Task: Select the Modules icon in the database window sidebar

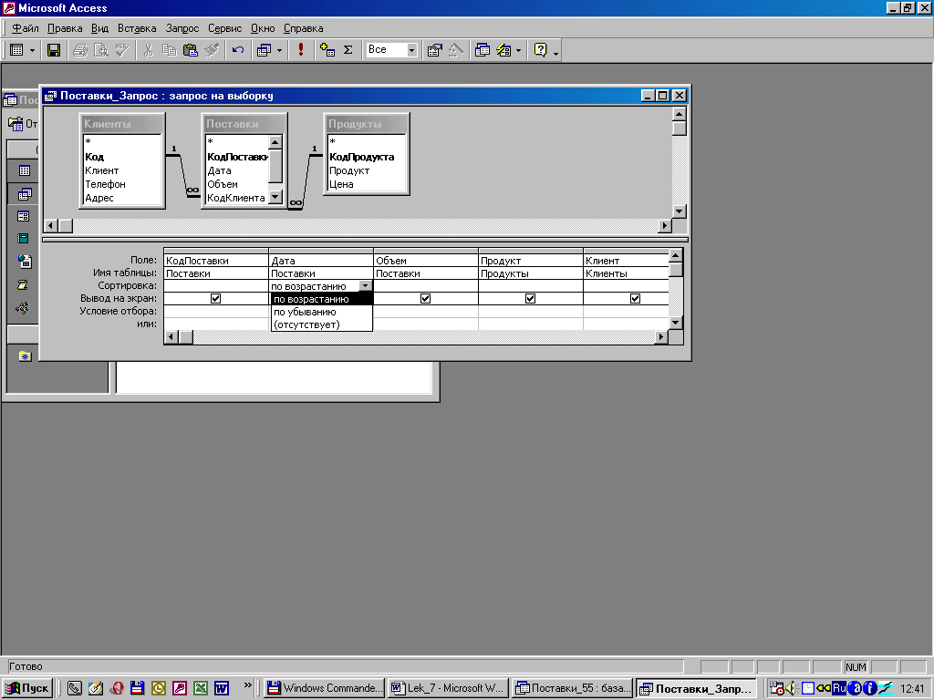Action: point(23,308)
